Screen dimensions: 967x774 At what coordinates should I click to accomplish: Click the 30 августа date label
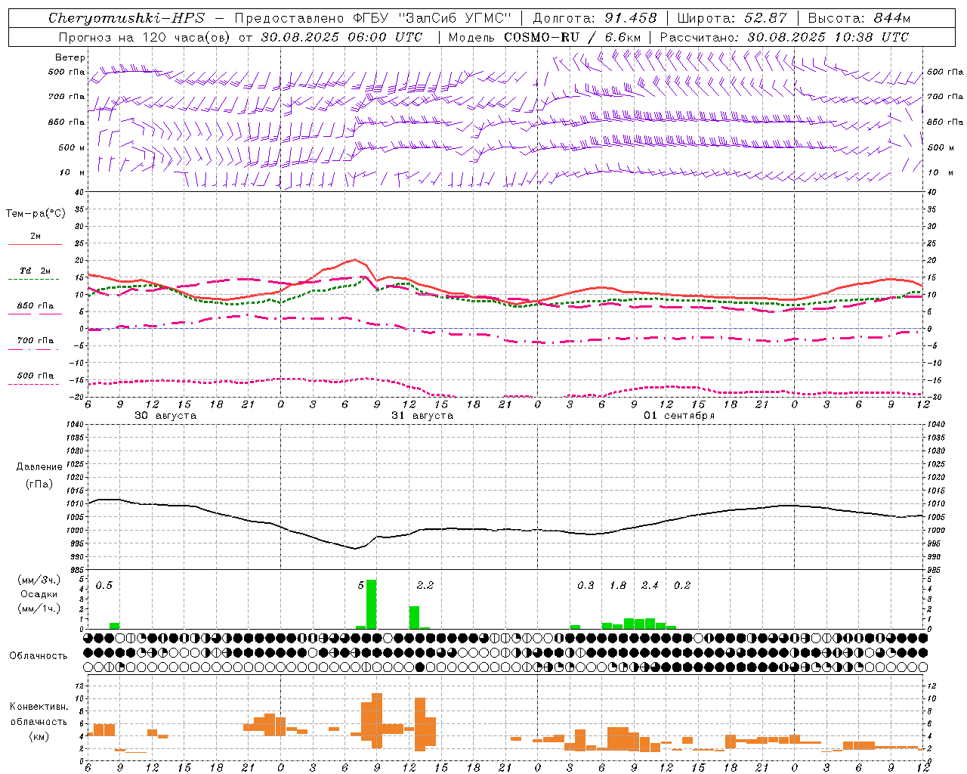pyautogui.click(x=165, y=416)
